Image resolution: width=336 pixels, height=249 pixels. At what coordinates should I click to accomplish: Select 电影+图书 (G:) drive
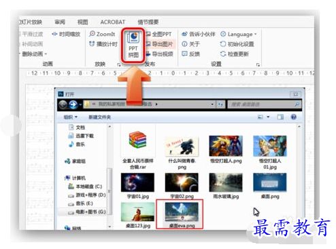(87, 212)
